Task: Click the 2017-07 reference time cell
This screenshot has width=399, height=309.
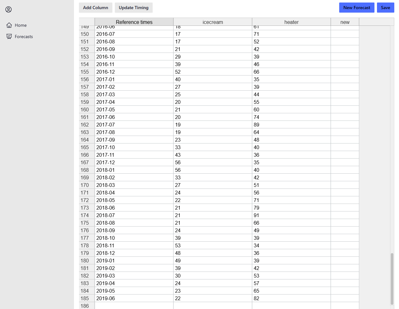Action: click(x=134, y=125)
